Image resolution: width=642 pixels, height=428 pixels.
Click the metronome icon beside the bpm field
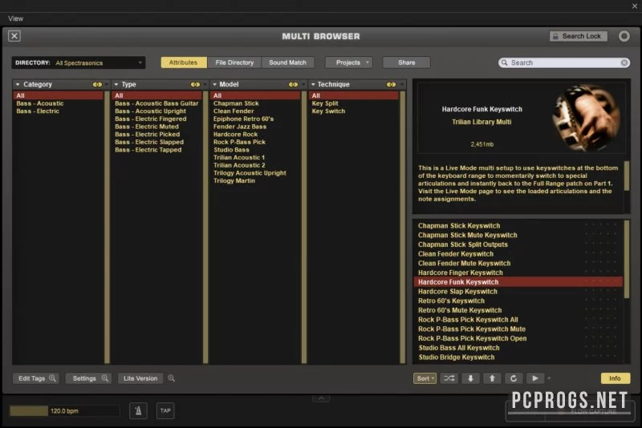coord(138,410)
